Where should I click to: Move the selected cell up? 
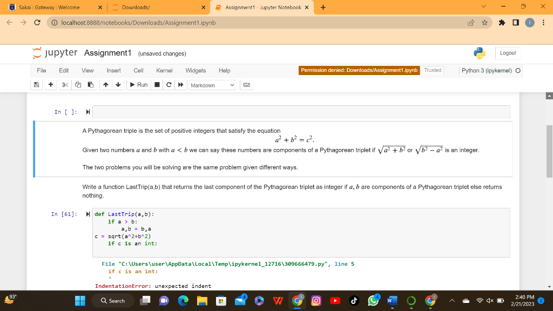pos(106,85)
